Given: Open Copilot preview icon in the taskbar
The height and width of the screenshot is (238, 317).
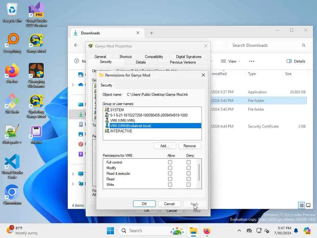Looking at the screenshot, I should [x=307, y=231].
